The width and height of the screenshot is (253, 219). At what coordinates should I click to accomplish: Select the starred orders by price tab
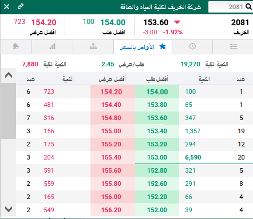[x=143, y=47]
